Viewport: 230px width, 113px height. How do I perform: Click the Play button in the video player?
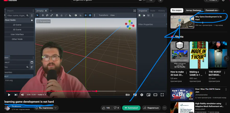point(9,95)
